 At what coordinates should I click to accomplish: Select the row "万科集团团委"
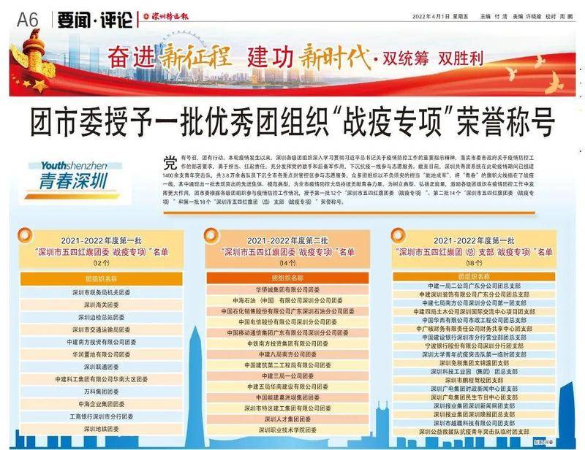pyautogui.click(x=101, y=392)
